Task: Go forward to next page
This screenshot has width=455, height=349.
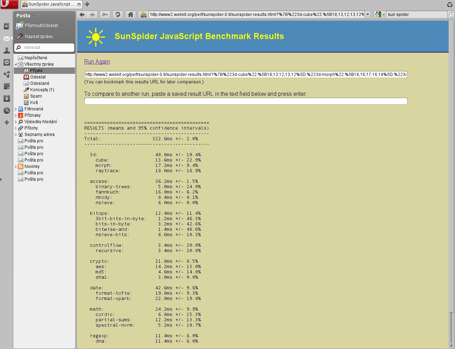Action: point(92,15)
